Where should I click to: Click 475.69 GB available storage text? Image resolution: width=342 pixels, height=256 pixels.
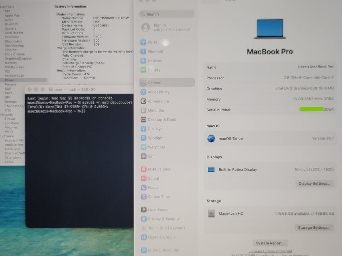304,214
